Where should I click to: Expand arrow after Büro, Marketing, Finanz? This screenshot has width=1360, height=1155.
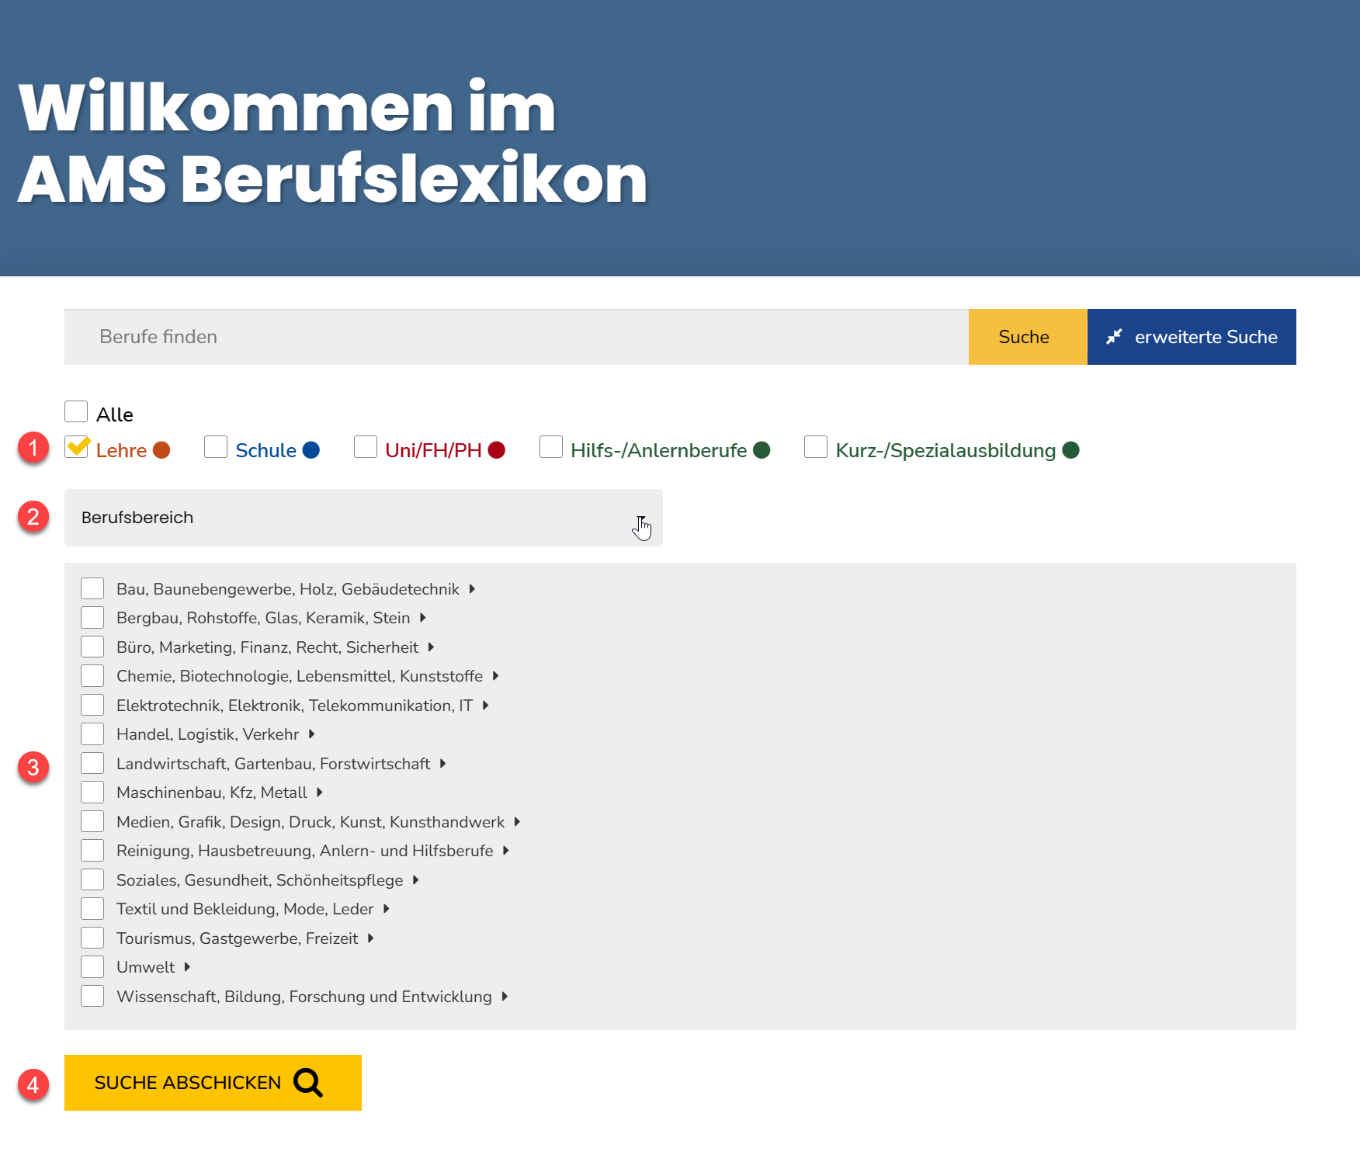click(431, 647)
